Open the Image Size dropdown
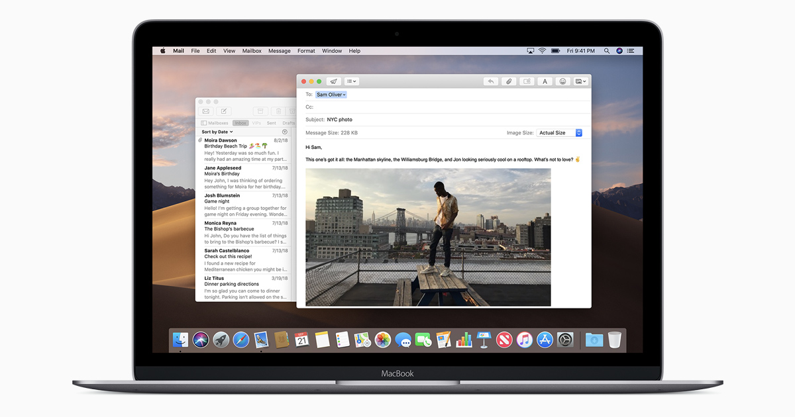The image size is (795, 417). [x=558, y=132]
